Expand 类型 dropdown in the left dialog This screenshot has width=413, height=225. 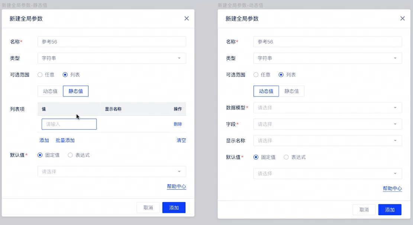click(x=112, y=58)
